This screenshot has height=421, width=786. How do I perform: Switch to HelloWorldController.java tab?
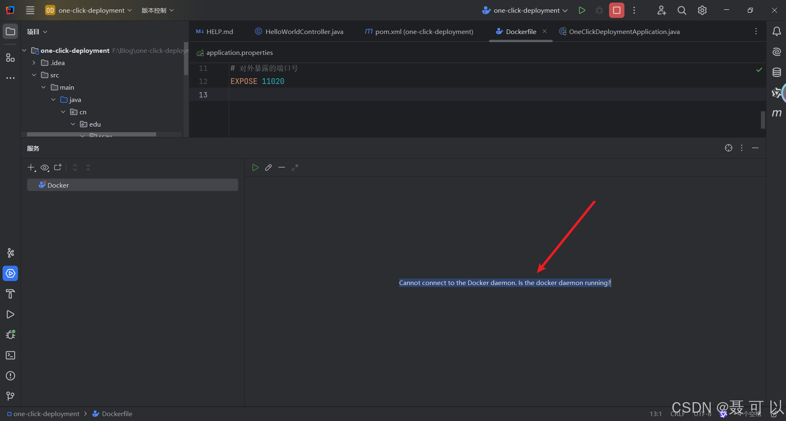coord(299,32)
